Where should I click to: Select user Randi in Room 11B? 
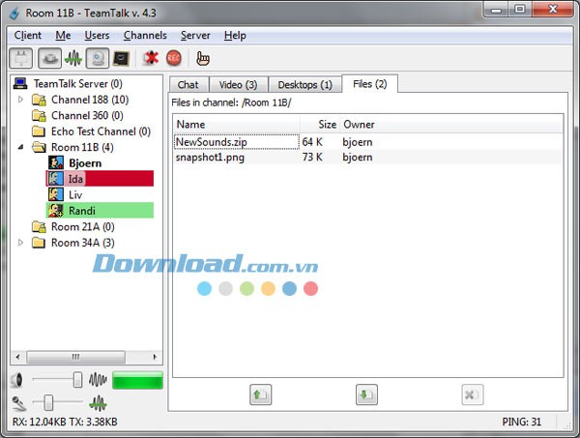pos(81,211)
